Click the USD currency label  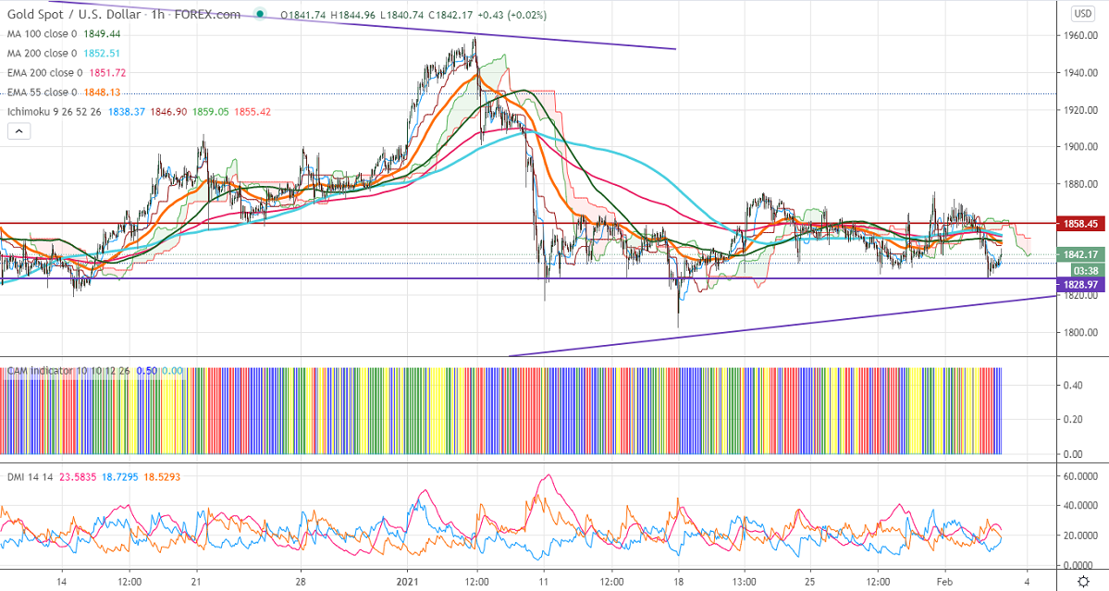pyautogui.click(x=1083, y=14)
